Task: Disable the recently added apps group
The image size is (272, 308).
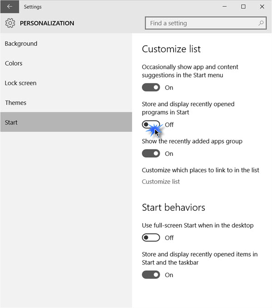Action: click(151, 154)
